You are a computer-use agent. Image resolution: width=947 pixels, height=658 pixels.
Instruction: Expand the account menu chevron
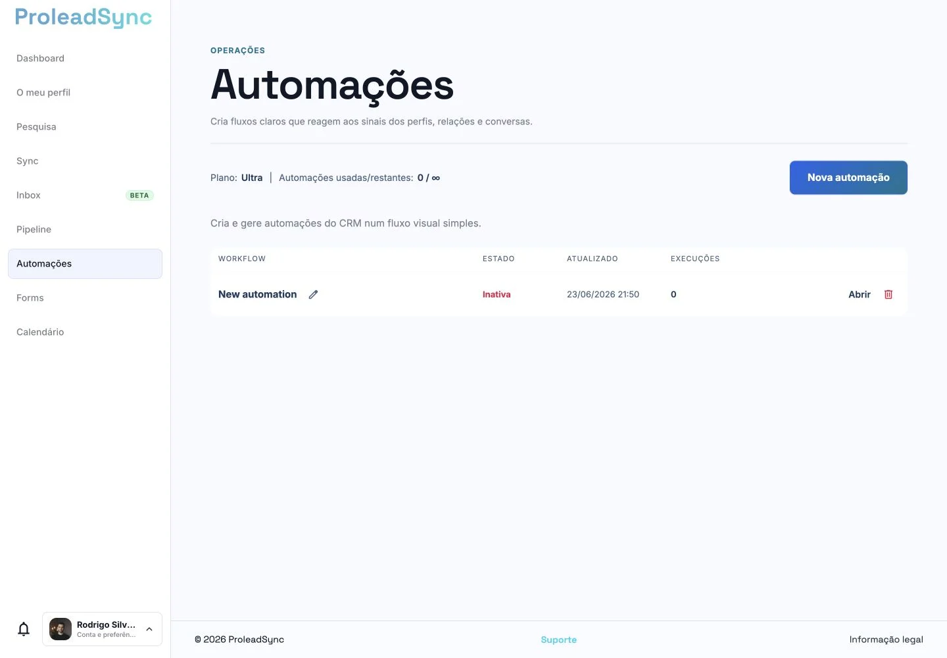149,629
